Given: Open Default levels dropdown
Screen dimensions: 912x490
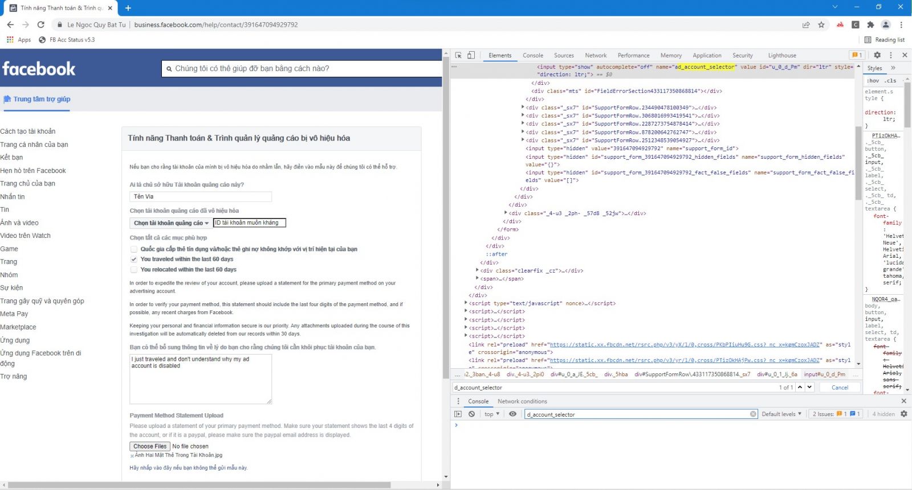Looking at the screenshot, I should 781,414.
